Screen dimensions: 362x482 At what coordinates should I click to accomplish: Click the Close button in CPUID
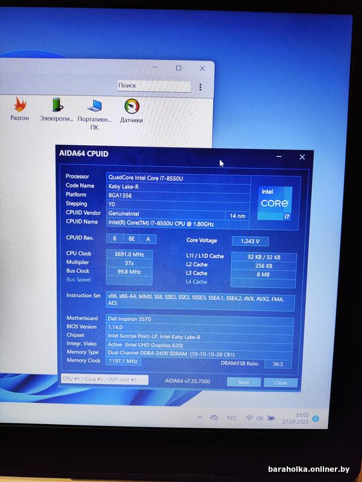(281, 383)
